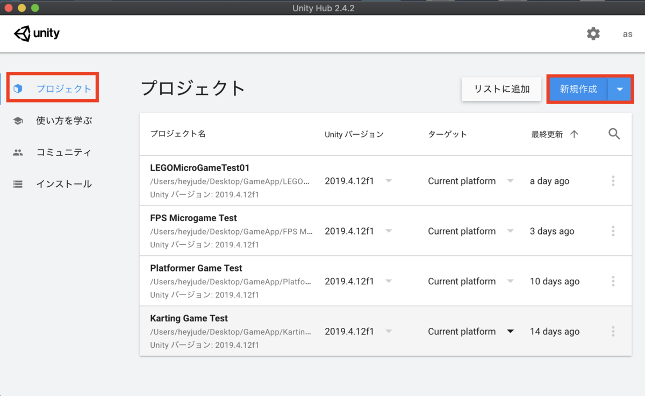The width and height of the screenshot is (645, 396).
Task: Expand the arrow beside 新規作成
Action: tap(620, 89)
